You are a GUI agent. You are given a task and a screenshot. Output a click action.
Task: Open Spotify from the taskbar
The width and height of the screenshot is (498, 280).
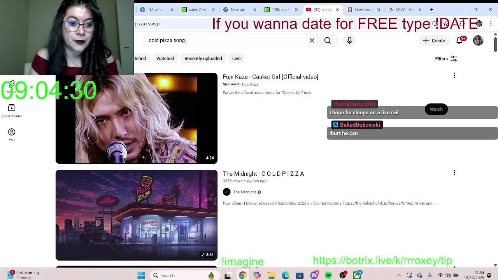point(328,275)
